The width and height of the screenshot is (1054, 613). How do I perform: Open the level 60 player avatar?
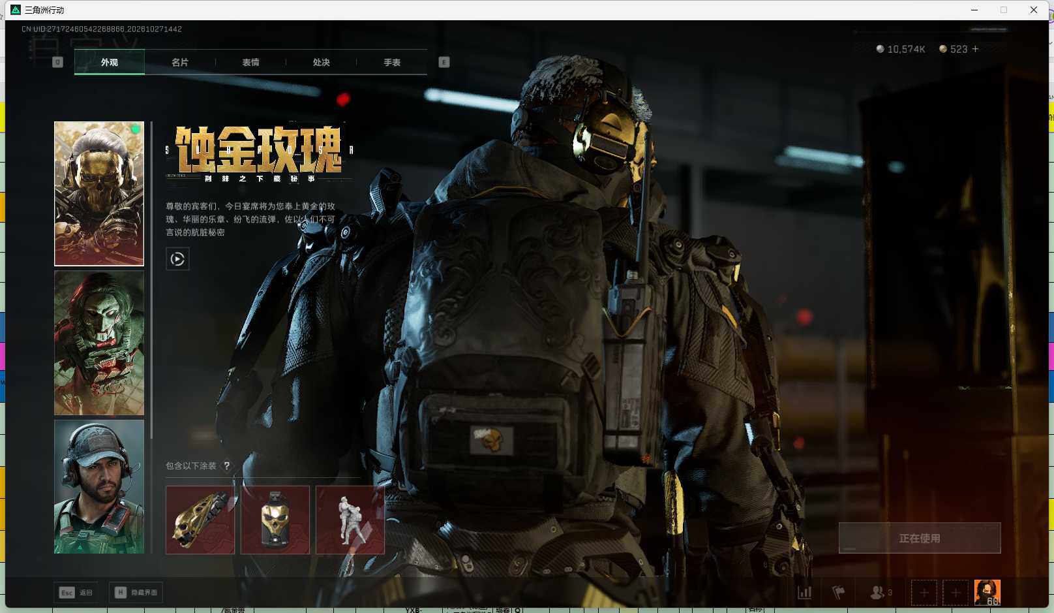click(987, 593)
